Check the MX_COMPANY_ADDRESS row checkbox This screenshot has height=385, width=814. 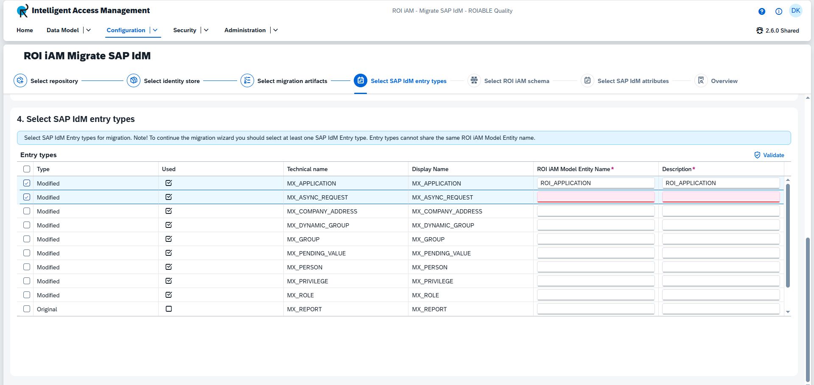(x=27, y=211)
